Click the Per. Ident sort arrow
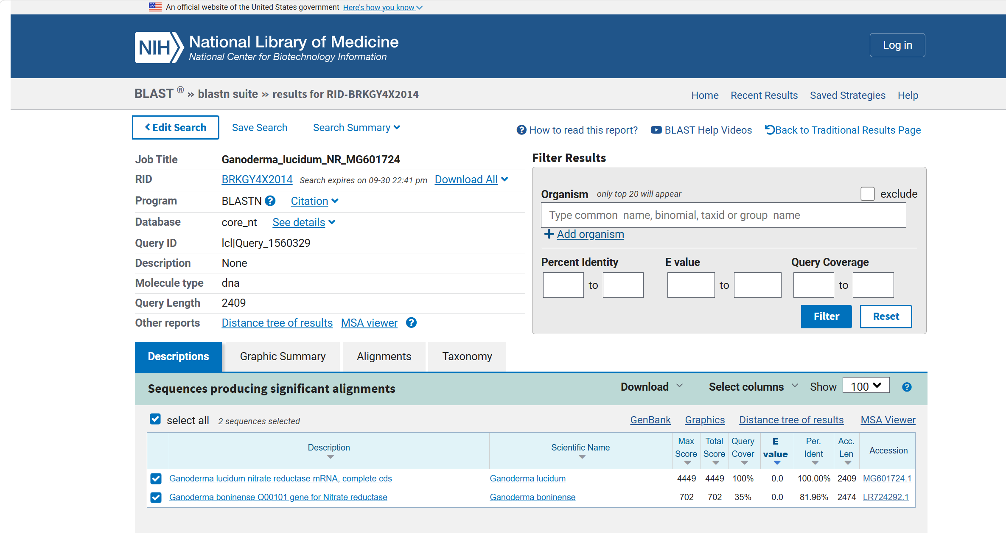This screenshot has width=1006, height=554. point(815,463)
